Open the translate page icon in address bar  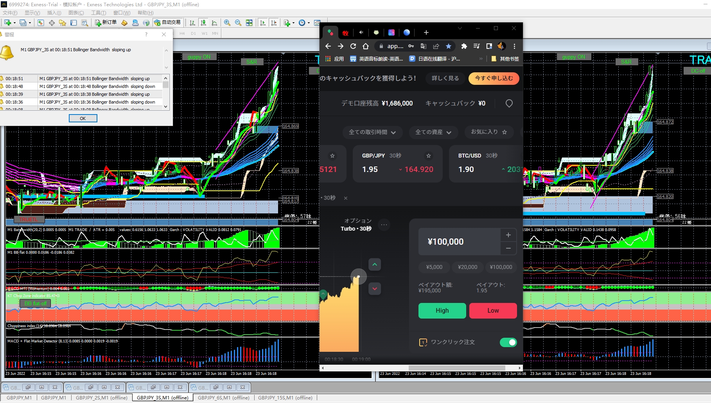point(424,46)
